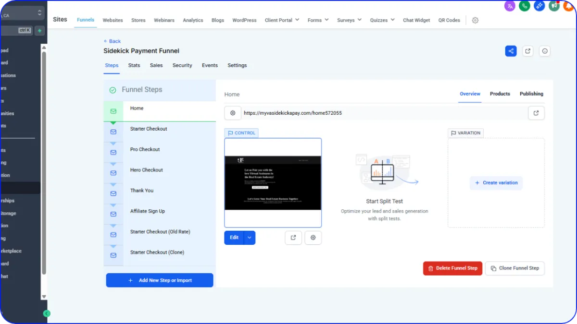
Task: Expand the Surveys dropdown menu
Action: (x=350, y=20)
